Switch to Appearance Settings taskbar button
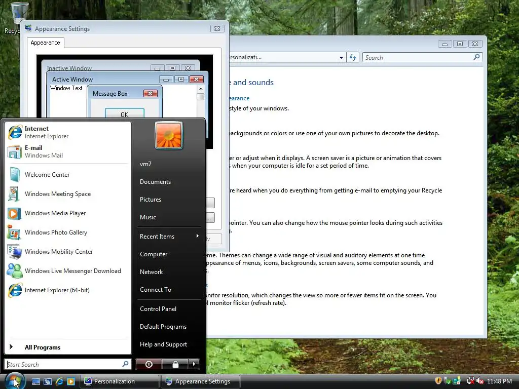The image size is (519, 389). pyautogui.click(x=201, y=381)
